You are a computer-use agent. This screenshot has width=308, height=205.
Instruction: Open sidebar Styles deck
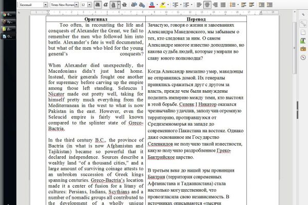303,40
